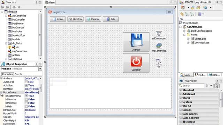
Task: Click remove folder icon in Project Manager toolbar
Action: (198, 8)
